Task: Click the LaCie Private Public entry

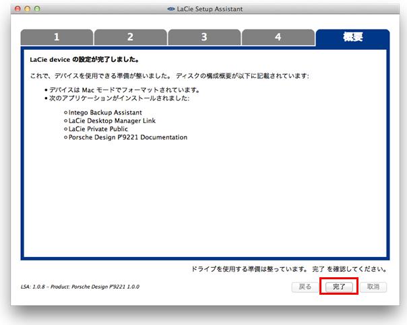Action: (x=98, y=129)
